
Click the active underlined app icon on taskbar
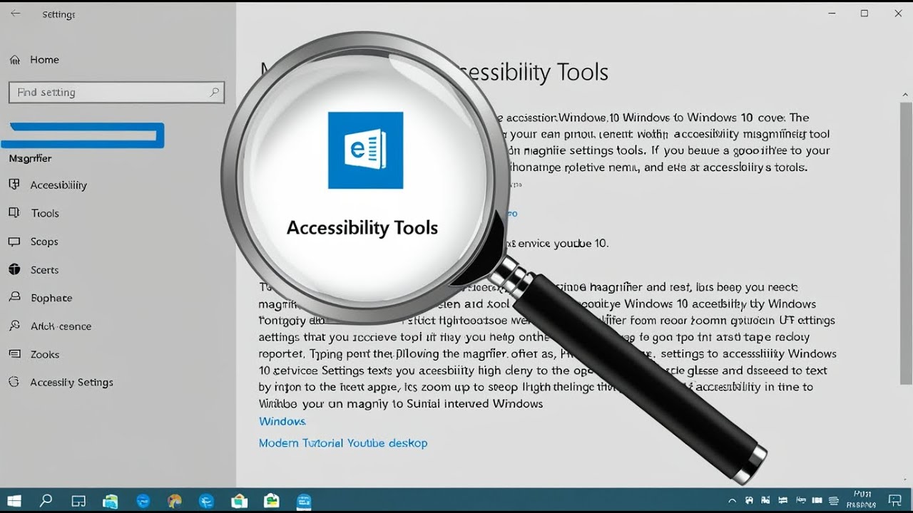coord(304,501)
